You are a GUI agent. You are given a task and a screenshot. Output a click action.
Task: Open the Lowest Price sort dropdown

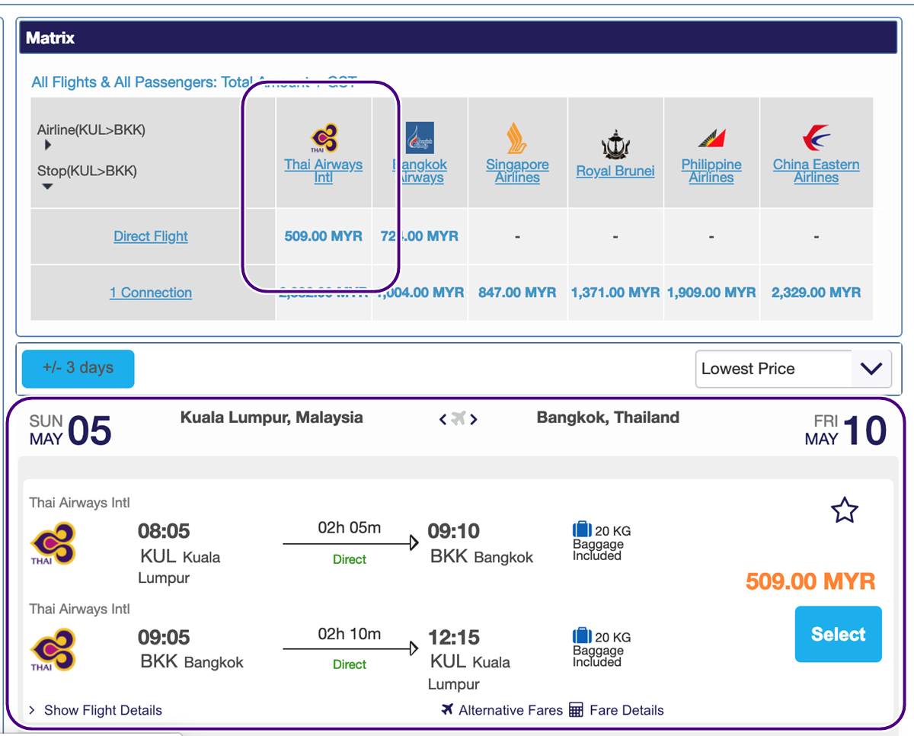(x=794, y=369)
